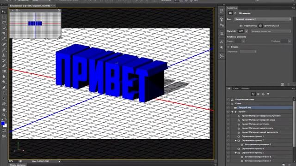The height and width of the screenshot is (166, 296).
Task: Toggle eye for Ограничение границы 1
Action: pos(228,136)
